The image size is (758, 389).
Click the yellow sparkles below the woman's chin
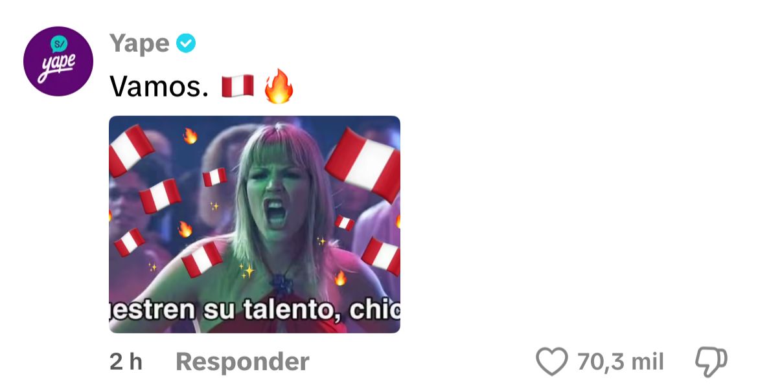247,270
